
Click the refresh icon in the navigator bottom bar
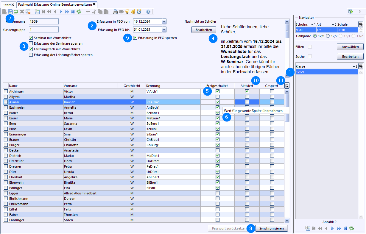(351, 228)
